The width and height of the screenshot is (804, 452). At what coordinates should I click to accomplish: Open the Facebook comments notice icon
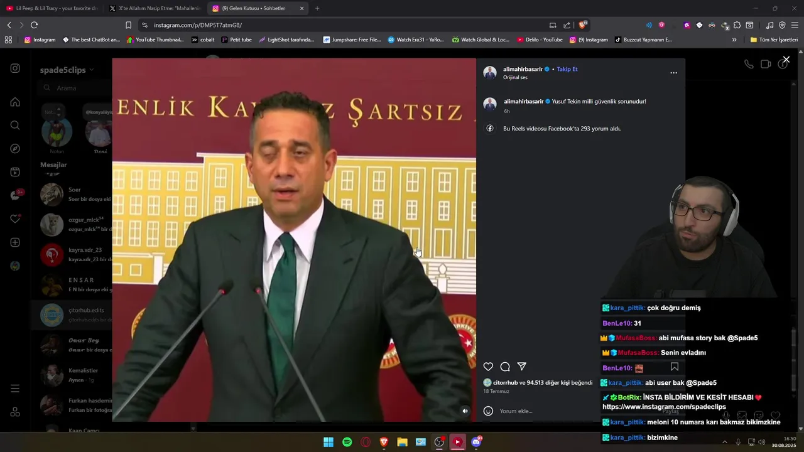coord(490,128)
